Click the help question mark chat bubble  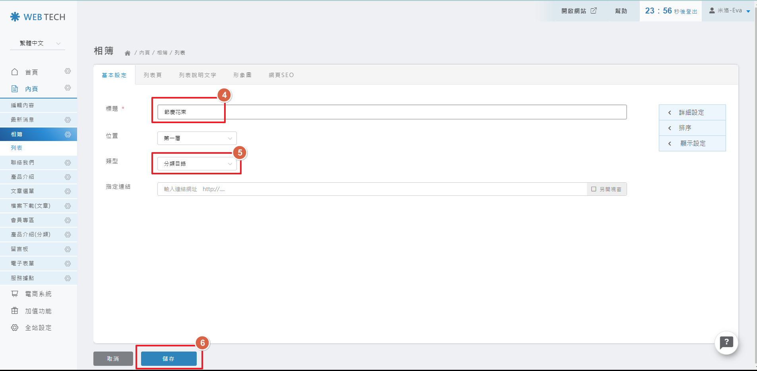click(726, 342)
